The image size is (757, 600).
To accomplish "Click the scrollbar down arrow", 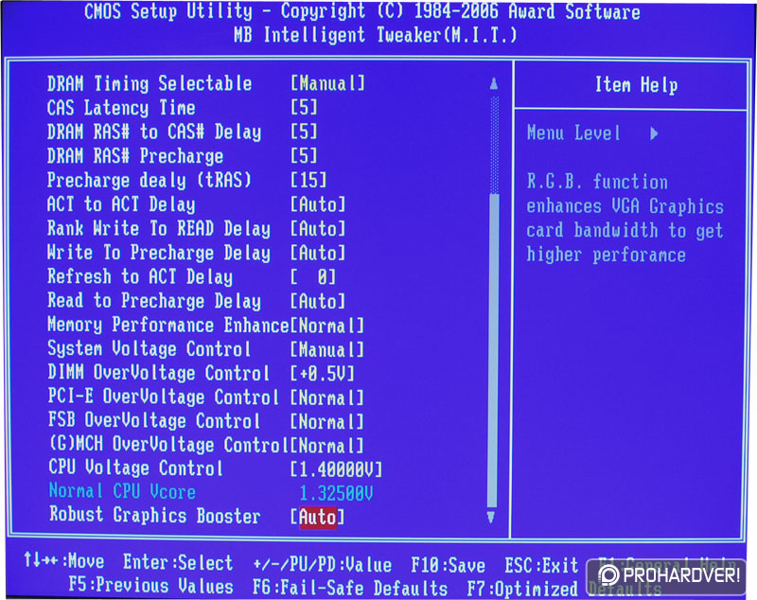I will 491,517.
